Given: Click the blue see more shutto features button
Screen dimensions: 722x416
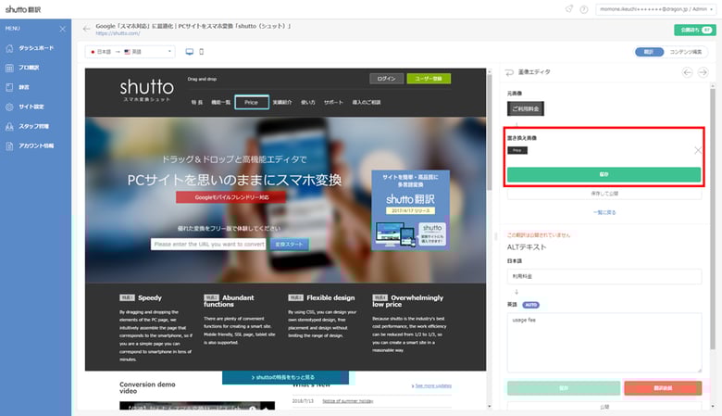Looking at the screenshot, I should coord(285,377).
